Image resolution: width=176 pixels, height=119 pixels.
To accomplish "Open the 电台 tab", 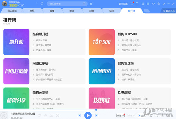I will pyautogui.click(x=72, y=11).
